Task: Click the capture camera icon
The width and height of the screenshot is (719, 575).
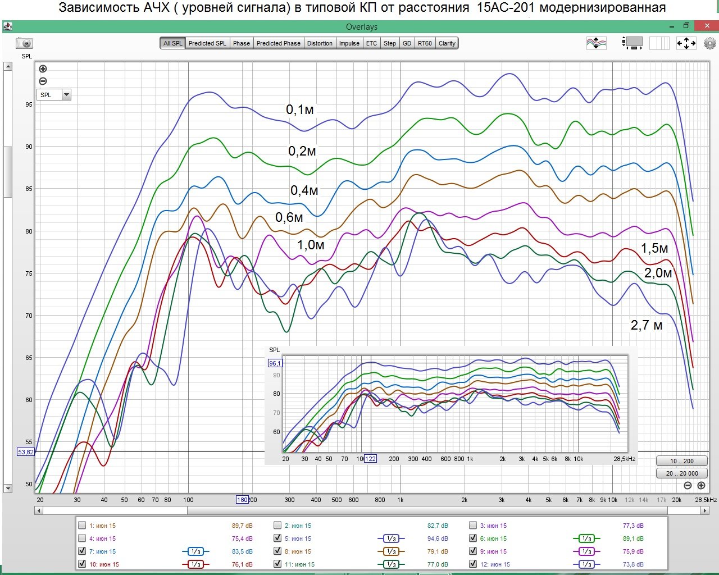Action: pyautogui.click(x=24, y=43)
